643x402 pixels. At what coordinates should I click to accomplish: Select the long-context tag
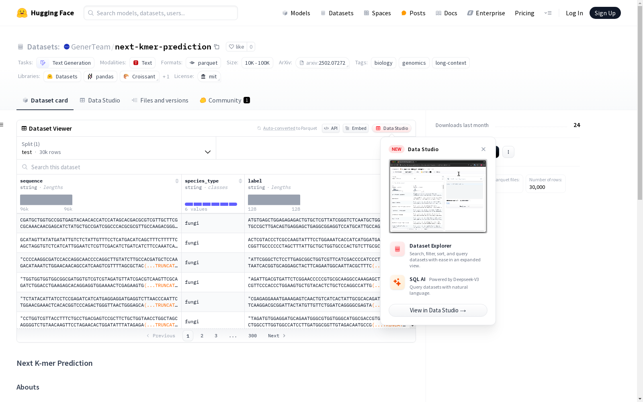coord(451,63)
